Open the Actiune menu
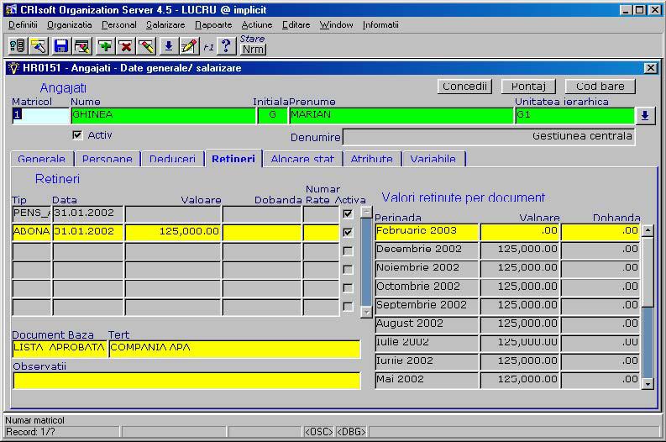 (x=257, y=24)
